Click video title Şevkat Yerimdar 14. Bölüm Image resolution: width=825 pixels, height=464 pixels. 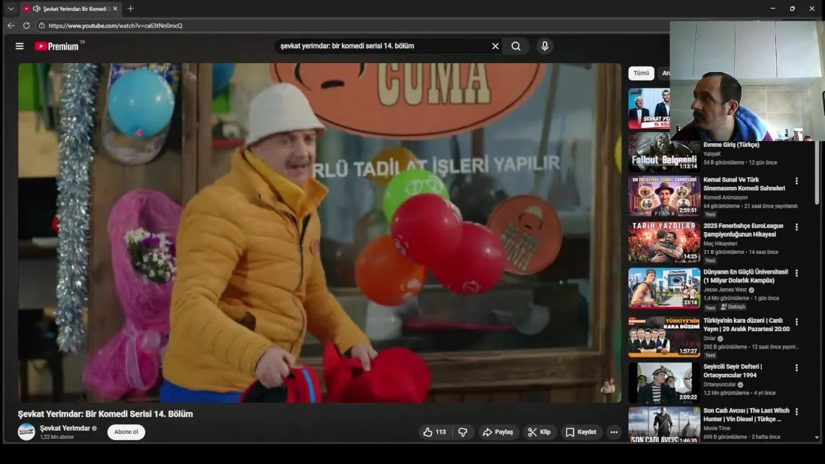(105, 414)
